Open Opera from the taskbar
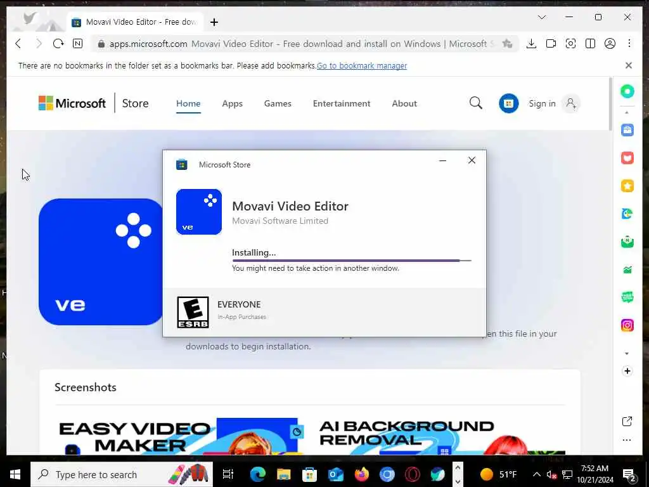This screenshot has height=487, width=649. pyautogui.click(x=412, y=474)
